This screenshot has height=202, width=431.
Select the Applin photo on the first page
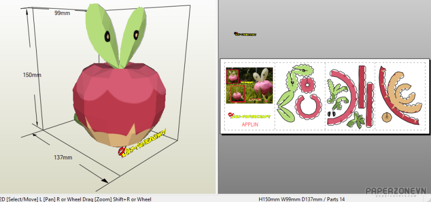(x=249, y=85)
